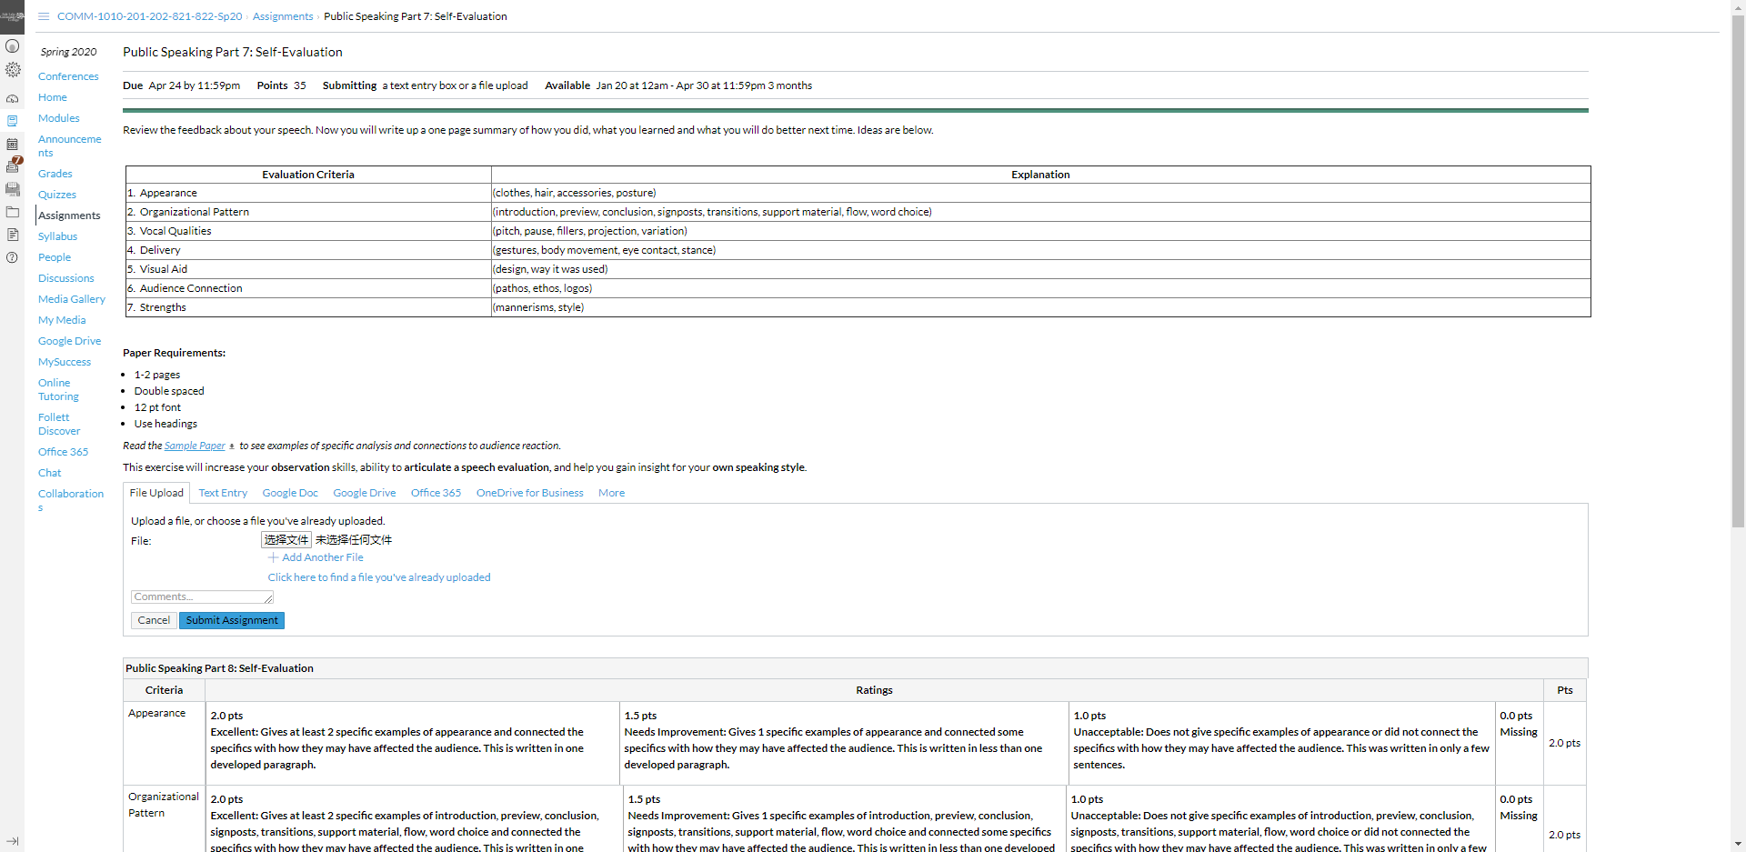Expand the global navigation arrow at bottom

pos(12,841)
